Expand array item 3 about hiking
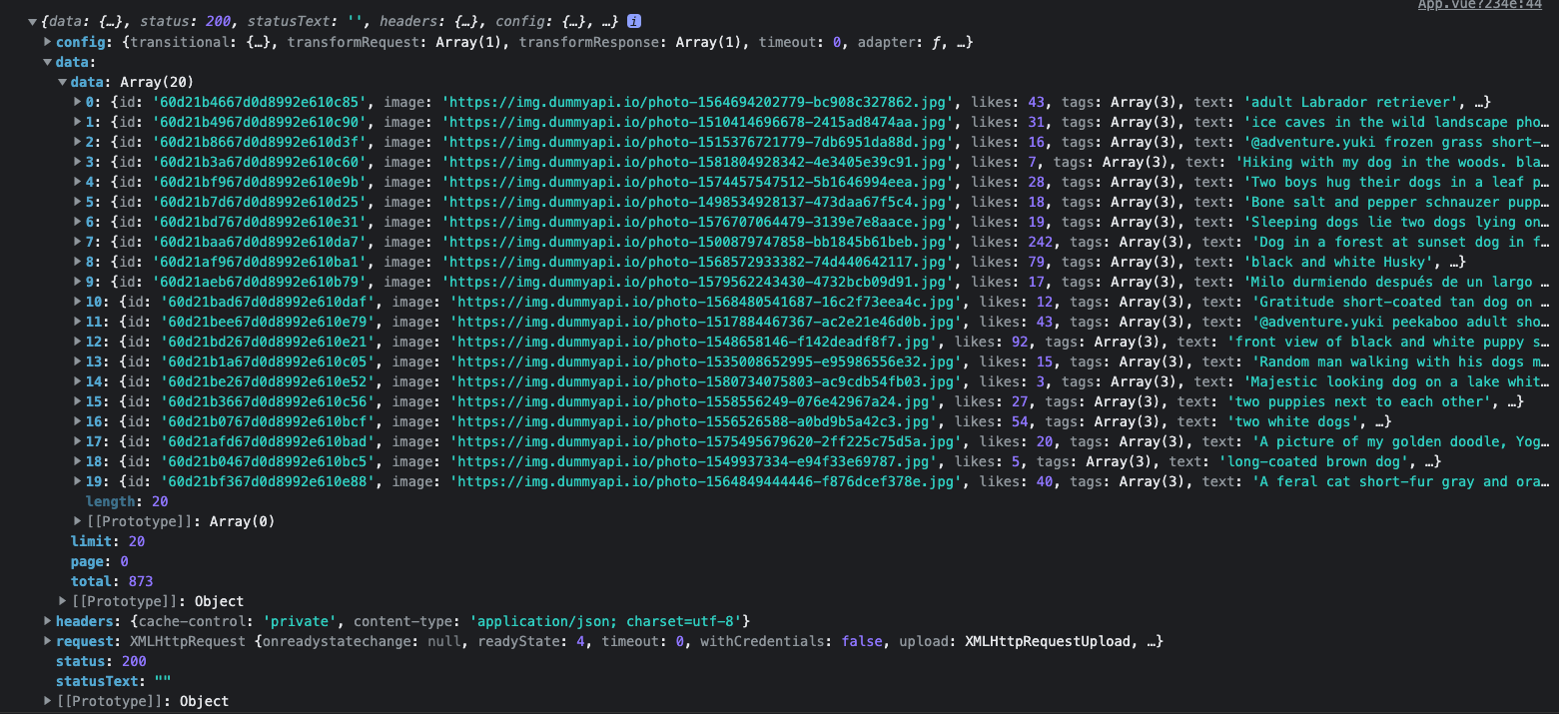1559x714 pixels. [x=79, y=162]
